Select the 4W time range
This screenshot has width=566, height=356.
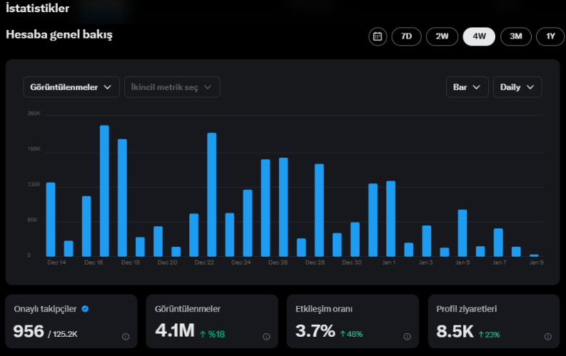coord(479,36)
